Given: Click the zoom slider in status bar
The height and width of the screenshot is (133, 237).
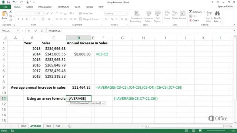Looking at the screenshot, I should 216,131.
